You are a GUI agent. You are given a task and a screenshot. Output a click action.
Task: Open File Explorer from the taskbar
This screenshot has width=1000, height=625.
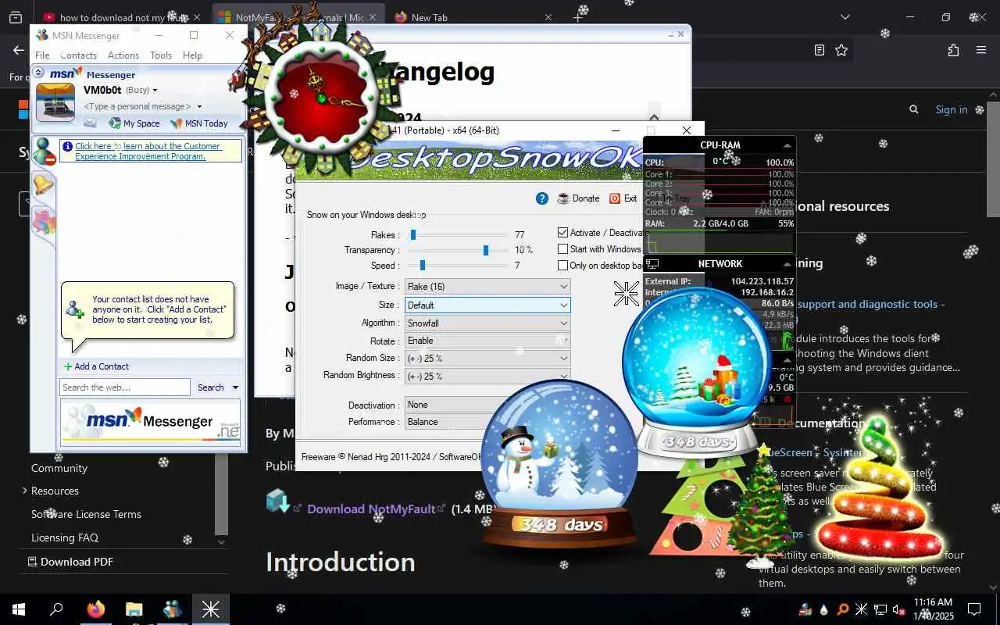[134, 609]
